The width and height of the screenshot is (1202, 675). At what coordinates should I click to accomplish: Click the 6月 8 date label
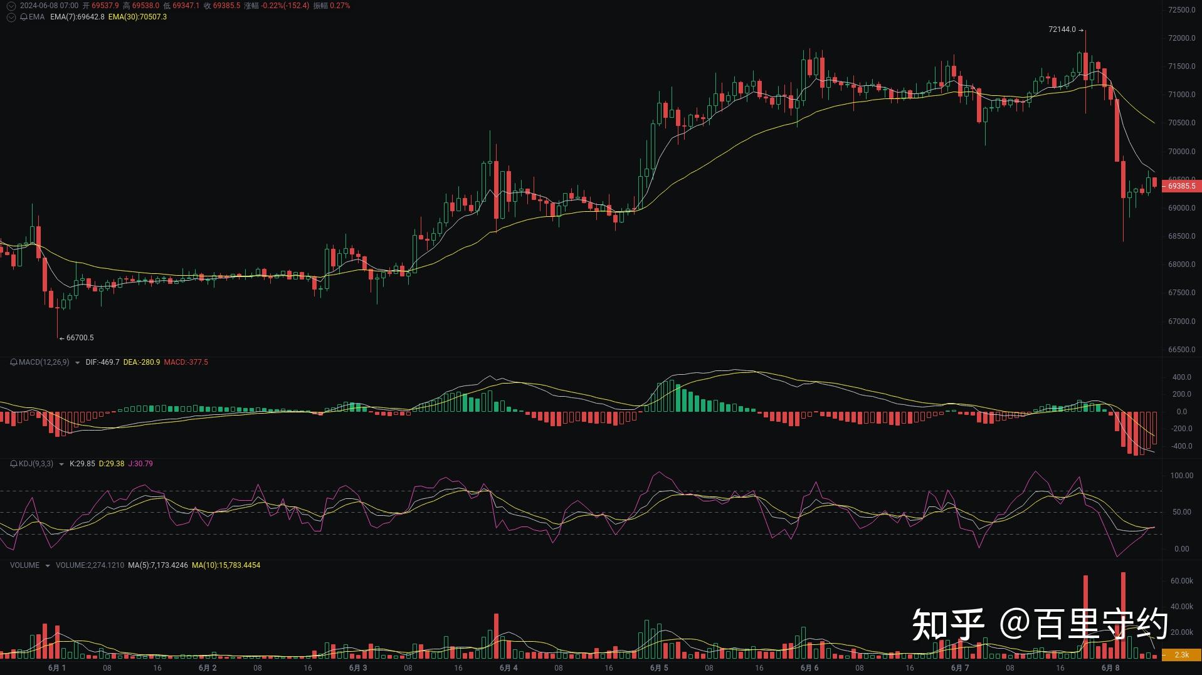1110,668
